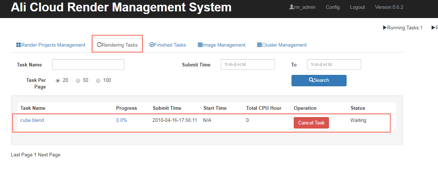The width and height of the screenshot is (438, 181).
Task: Cancel the cube.blend task
Action: point(311,123)
